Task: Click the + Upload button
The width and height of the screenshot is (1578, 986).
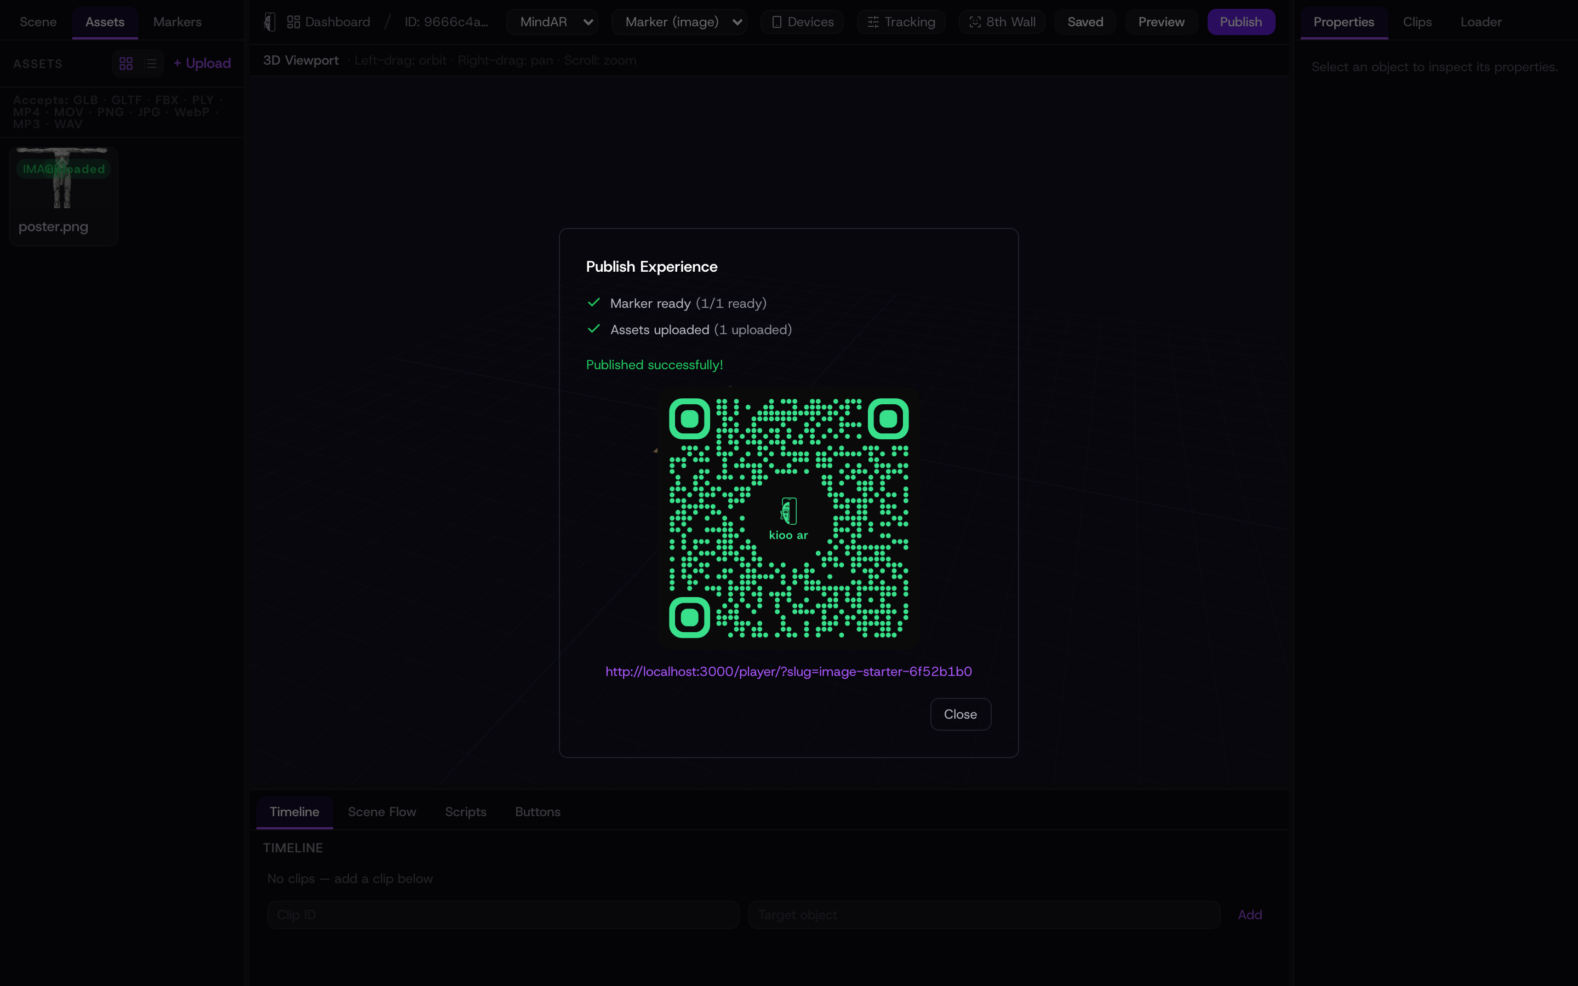Action: [202, 63]
